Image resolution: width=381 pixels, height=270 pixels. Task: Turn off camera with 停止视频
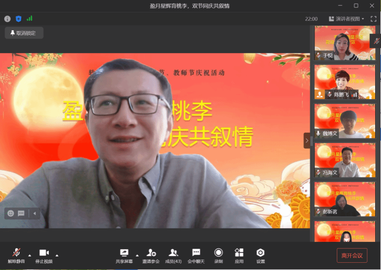[x=44, y=256]
